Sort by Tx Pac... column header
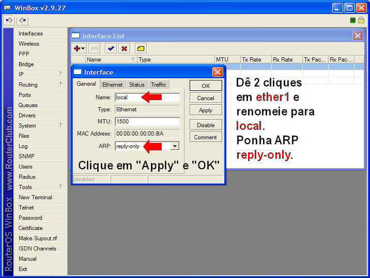The width and height of the screenshot is (370, 278). tap(315, 60)
